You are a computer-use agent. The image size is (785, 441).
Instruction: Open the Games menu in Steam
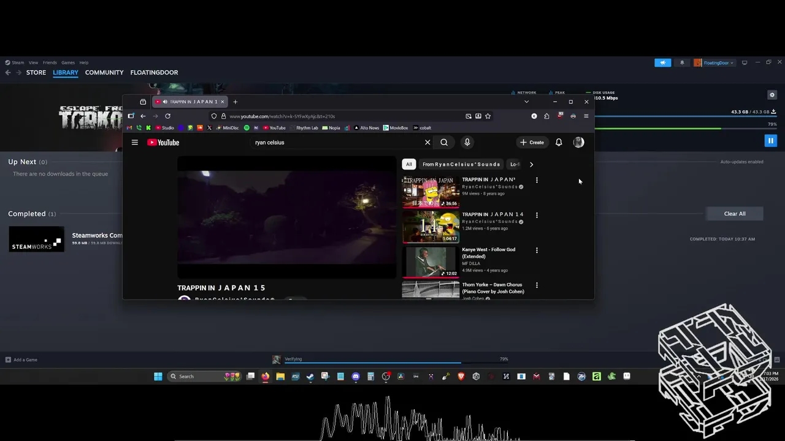tap(68, 62)
